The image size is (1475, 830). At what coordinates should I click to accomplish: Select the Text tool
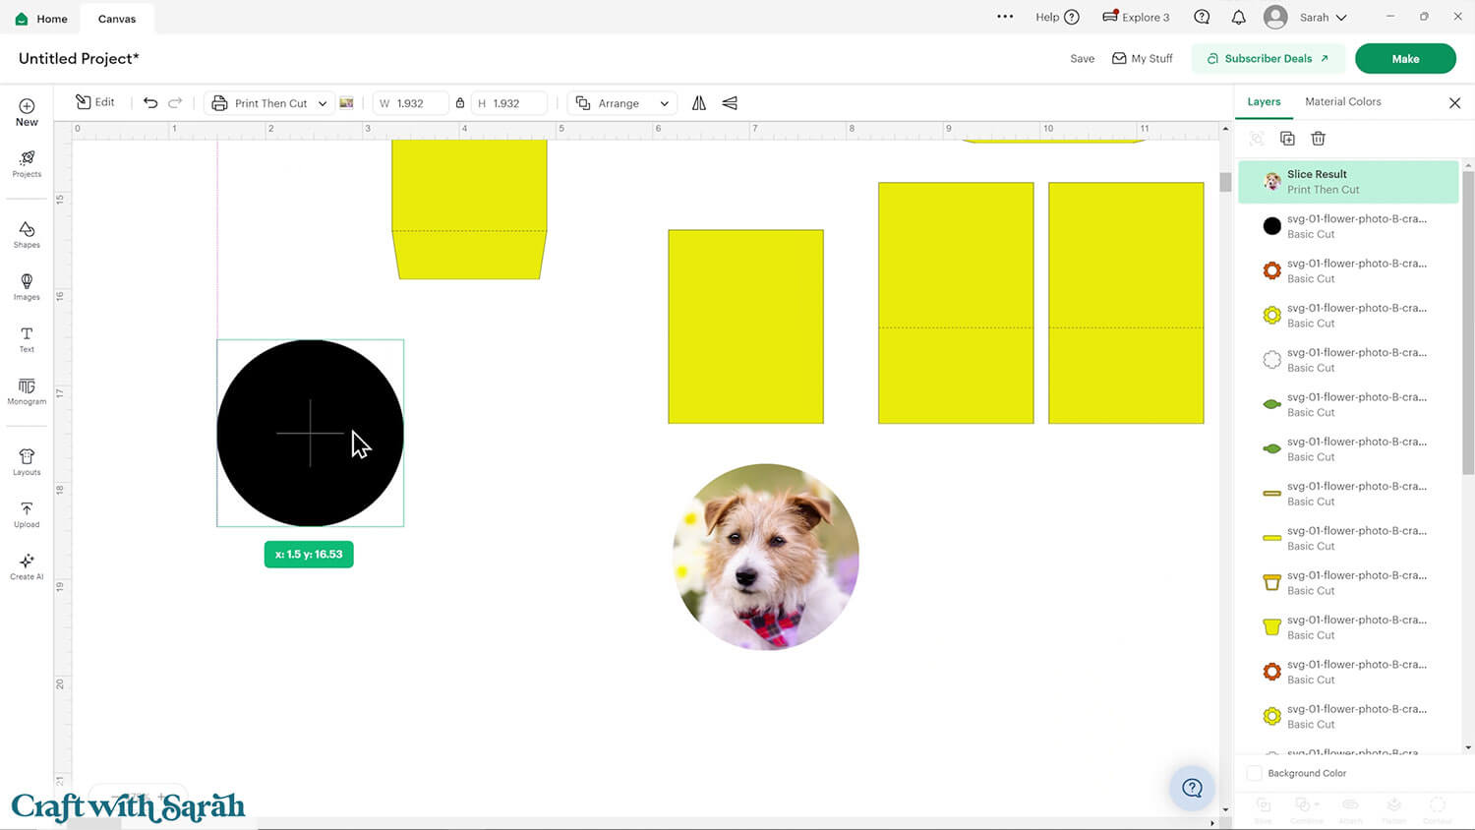point(27,339)
